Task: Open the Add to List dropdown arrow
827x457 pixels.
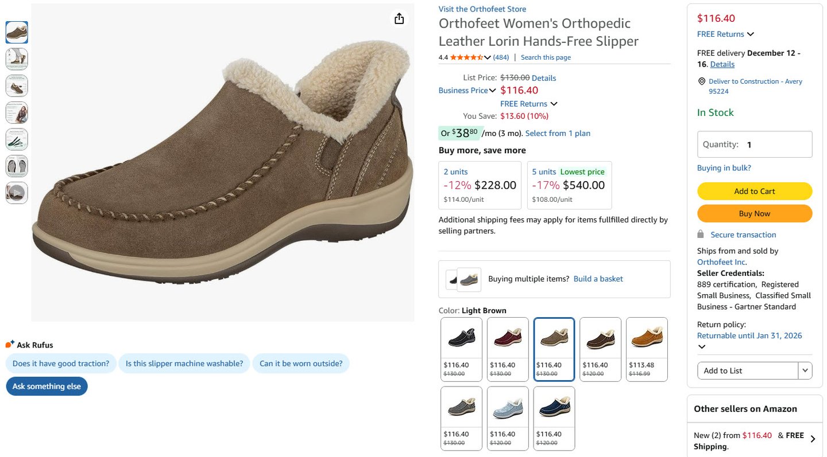Action: click(805, 371)
